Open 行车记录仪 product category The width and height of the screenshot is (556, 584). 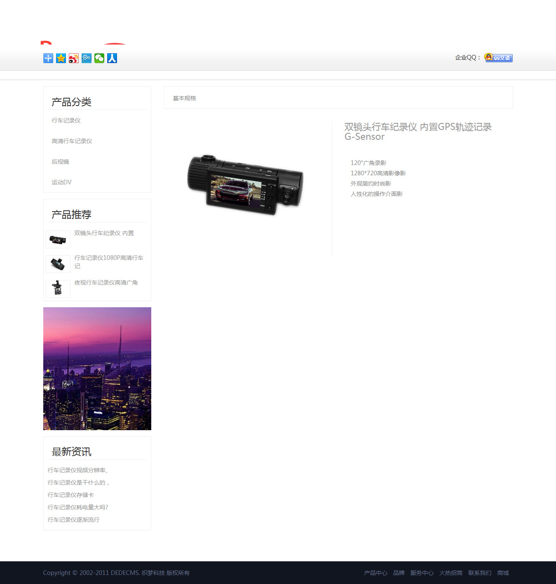click(66, 120)
